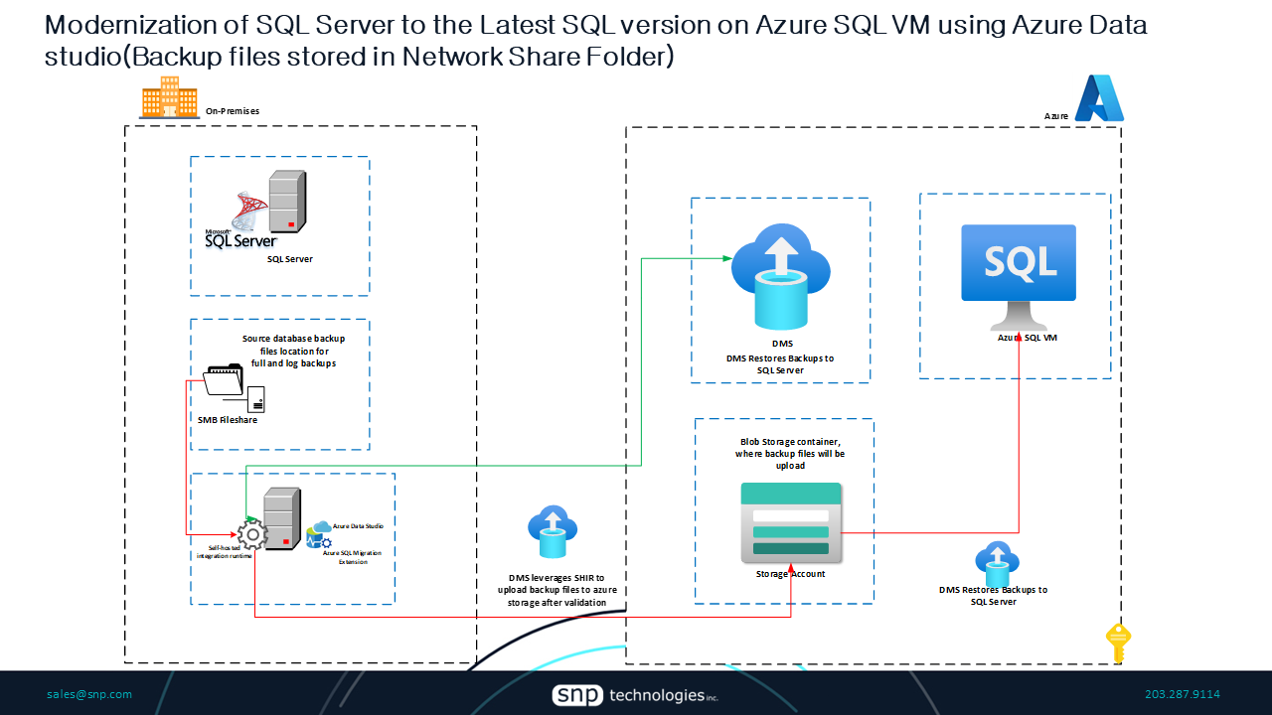Click the yellow key icon
1272x715 pixels.
(x=1119, y=643)
